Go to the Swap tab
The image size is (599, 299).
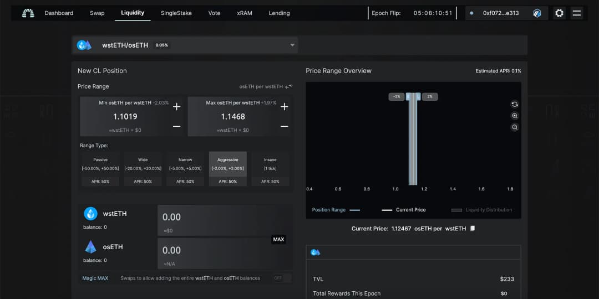97,13
